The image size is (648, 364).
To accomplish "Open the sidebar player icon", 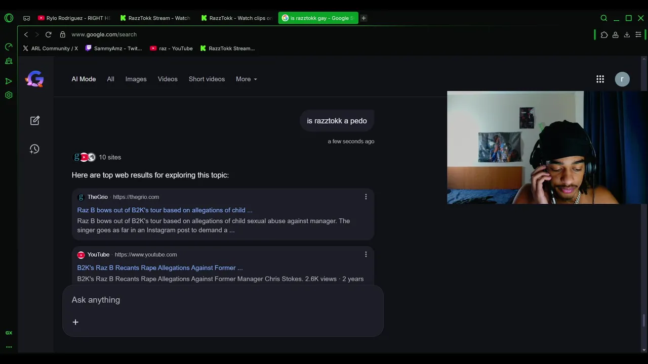I will click(x=9, y=81).
